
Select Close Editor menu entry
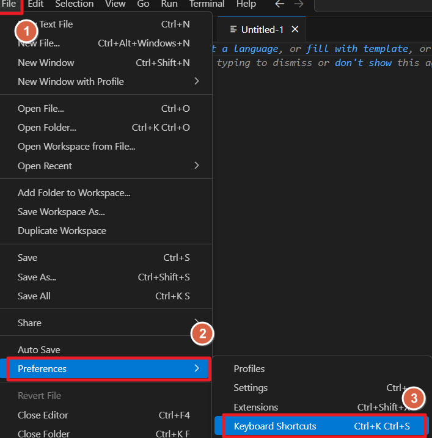pyautogui.click(x=106, y=415)
